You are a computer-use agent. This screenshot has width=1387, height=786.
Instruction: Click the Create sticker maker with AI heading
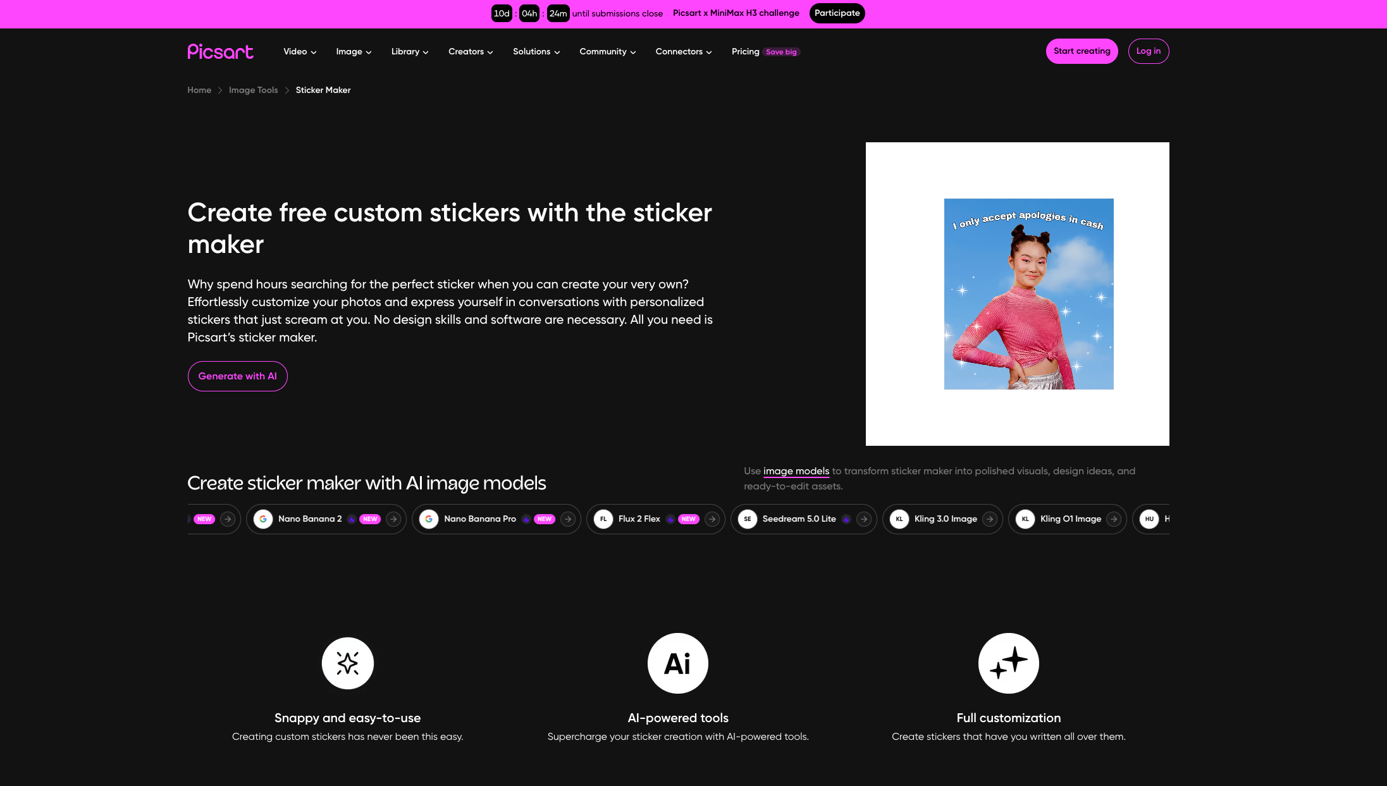367,484
